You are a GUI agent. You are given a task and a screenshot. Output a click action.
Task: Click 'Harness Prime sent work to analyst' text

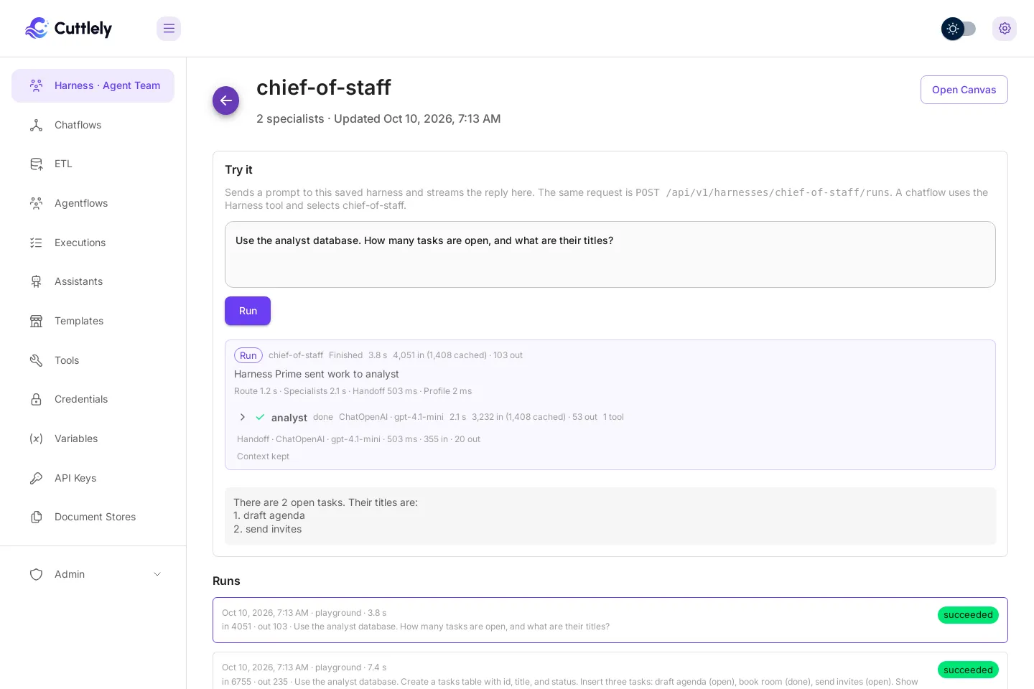click(317, 374)
